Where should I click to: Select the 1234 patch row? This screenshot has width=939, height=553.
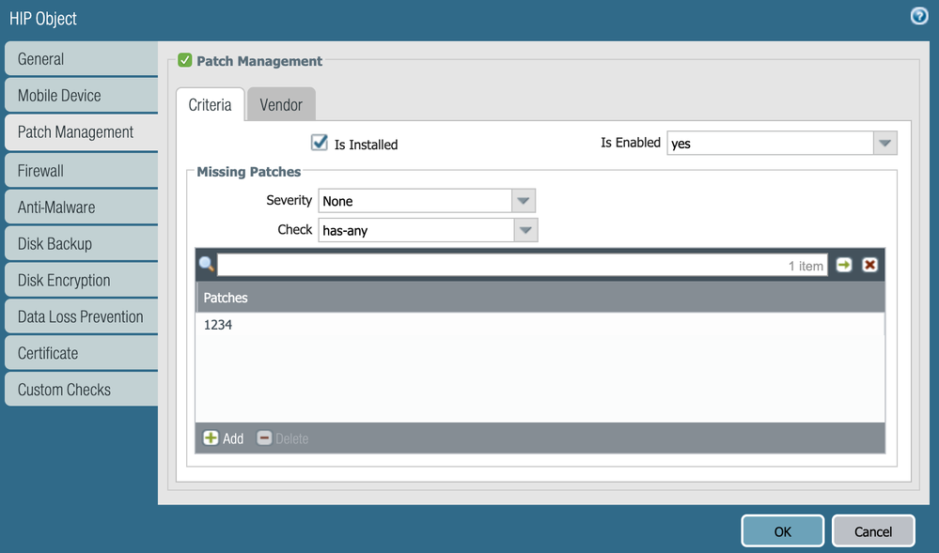pyautogui.click(x=540, y=324)
